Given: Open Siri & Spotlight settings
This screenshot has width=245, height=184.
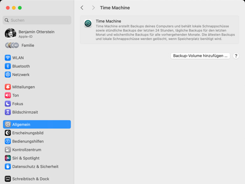Looking at the screenshot, I should click(37, 158).
